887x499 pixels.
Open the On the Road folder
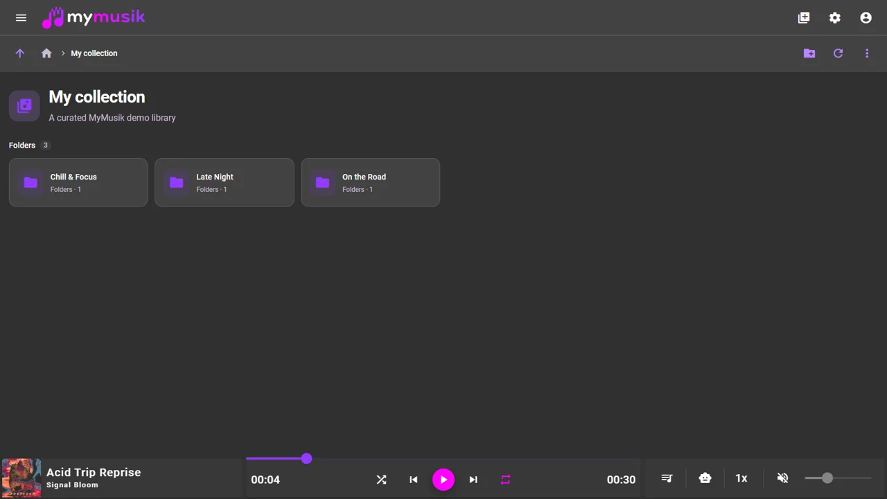371,182
